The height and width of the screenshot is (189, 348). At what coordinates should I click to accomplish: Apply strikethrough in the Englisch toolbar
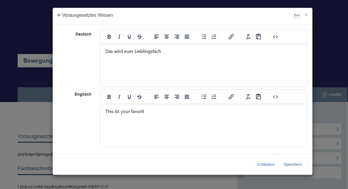(139, 97)
